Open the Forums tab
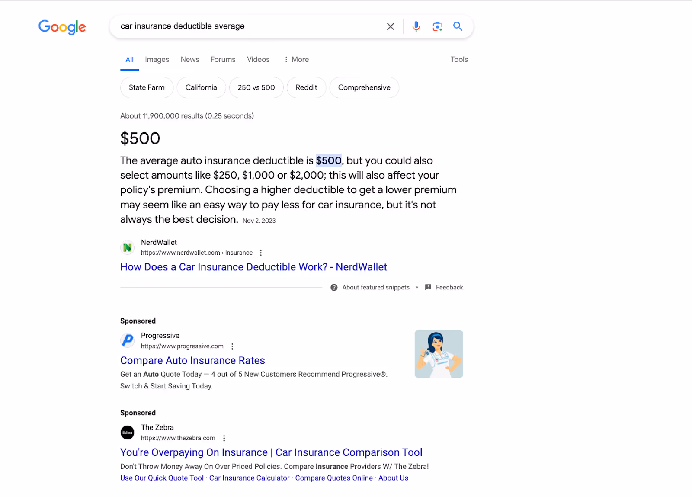The width and height of the screenshot is (692, 497). tap(223, 59)
